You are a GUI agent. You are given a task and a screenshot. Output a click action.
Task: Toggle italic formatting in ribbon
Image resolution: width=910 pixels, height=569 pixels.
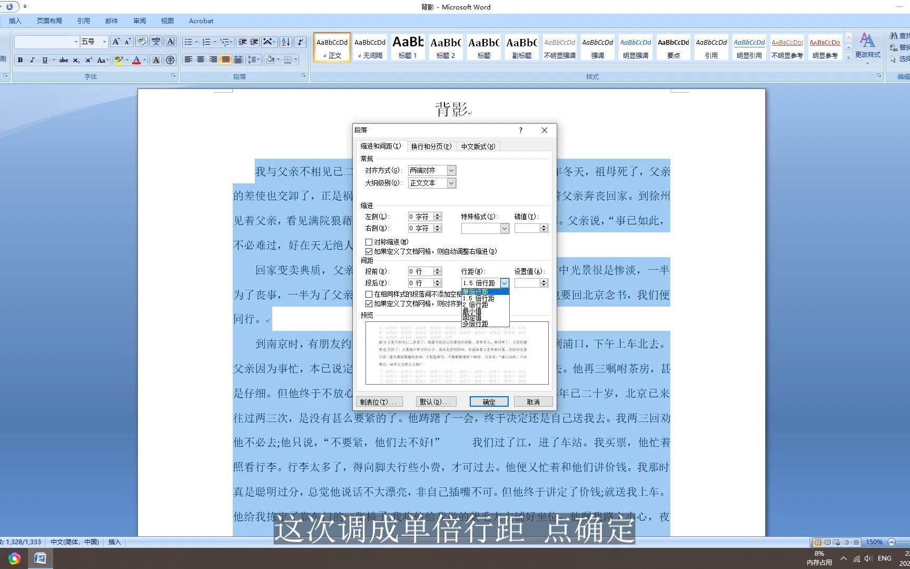coord(32,60)
